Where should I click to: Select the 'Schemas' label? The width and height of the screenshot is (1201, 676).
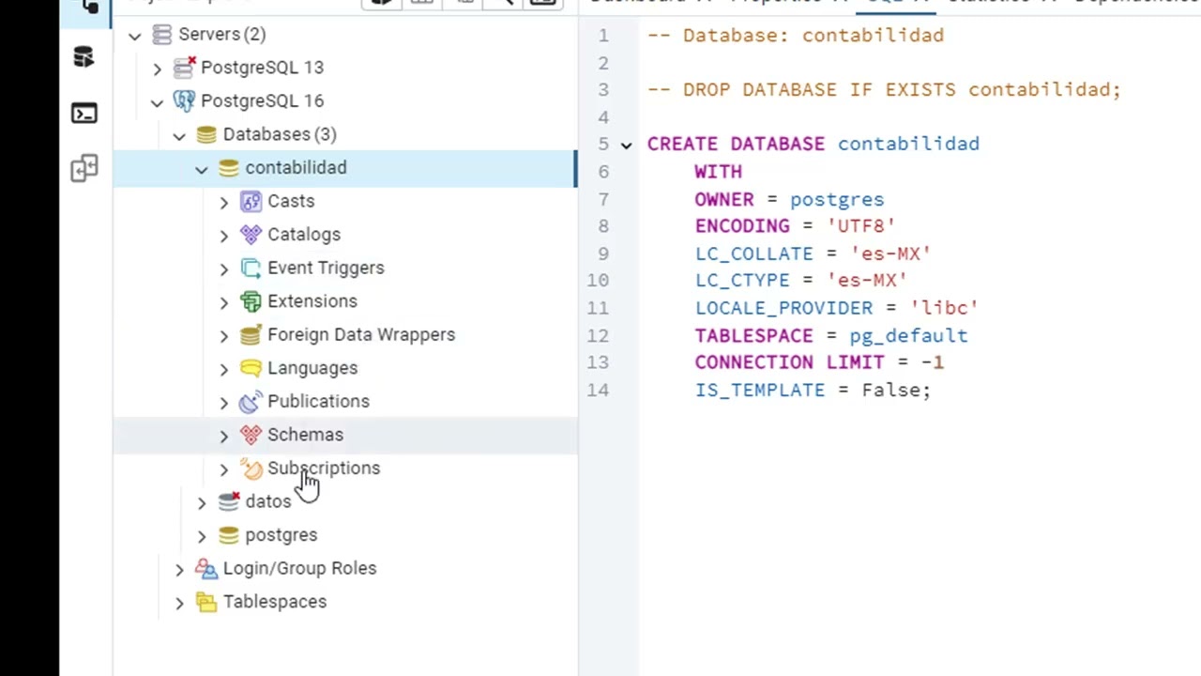[305, 435]
